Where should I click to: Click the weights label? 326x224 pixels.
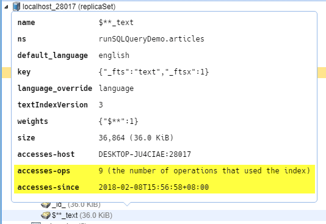tap(32, 121)
